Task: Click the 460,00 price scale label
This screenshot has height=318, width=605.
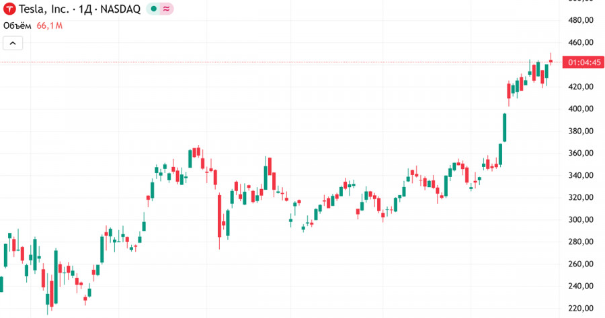Action: point(580,42)
